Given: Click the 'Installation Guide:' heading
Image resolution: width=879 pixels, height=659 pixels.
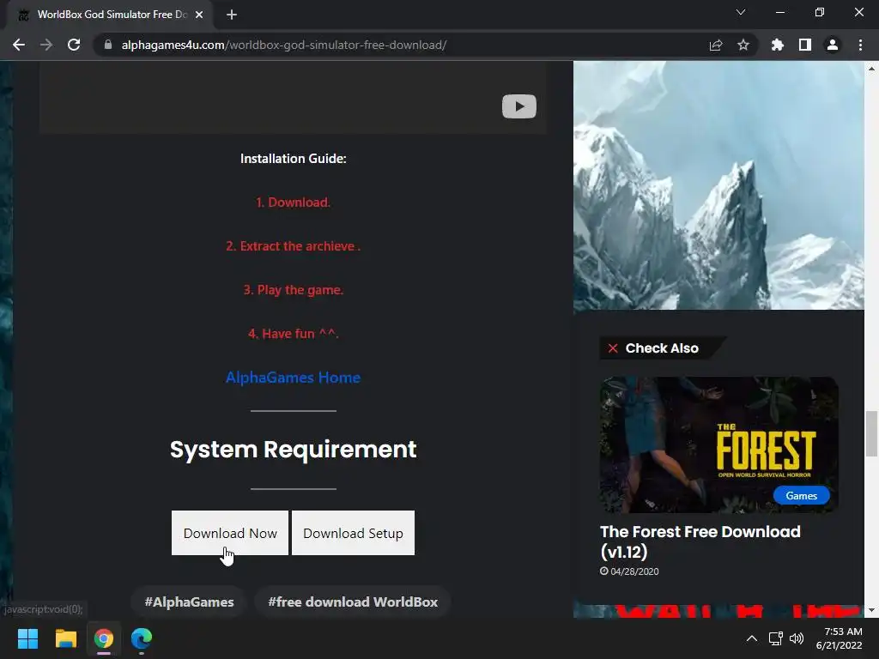Looking at the screenshot, I should [294, 159].
